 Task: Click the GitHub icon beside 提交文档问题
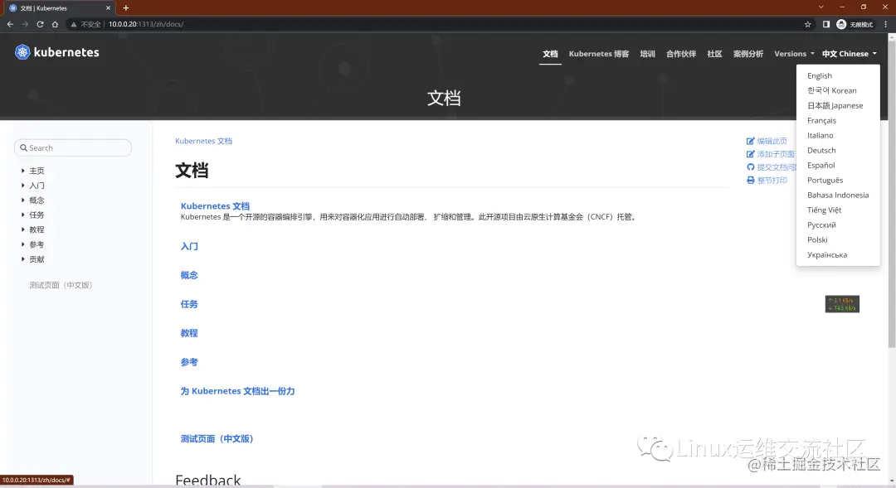click(x=750, y=167)
